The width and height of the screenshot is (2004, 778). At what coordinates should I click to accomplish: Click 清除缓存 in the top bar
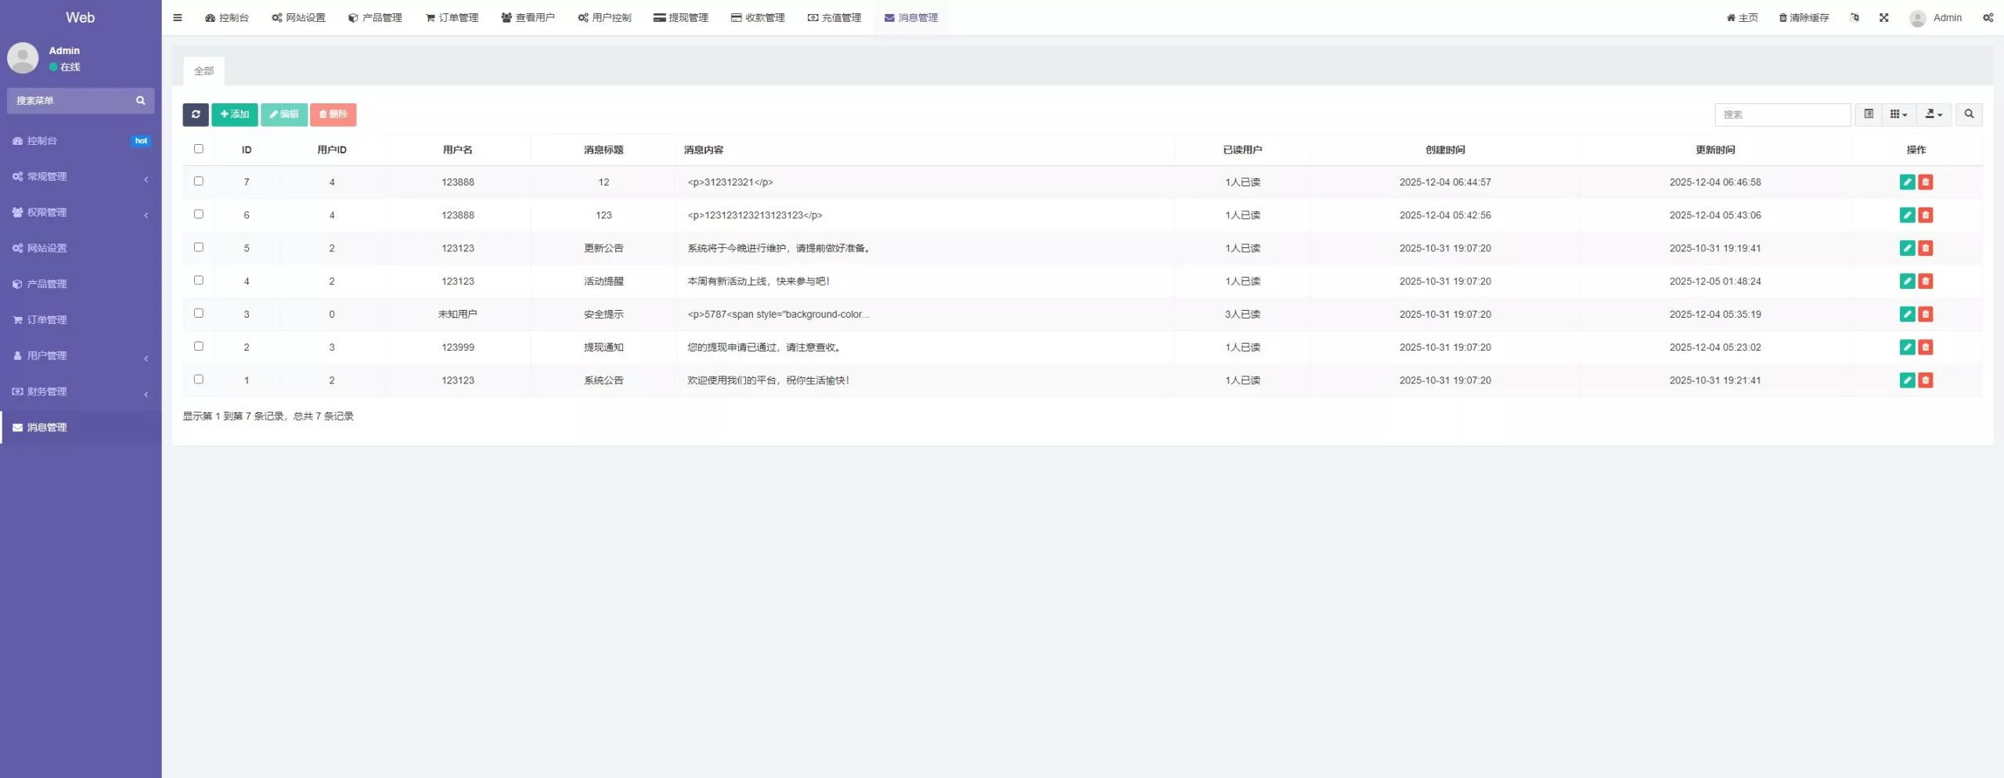point(1804,17)
